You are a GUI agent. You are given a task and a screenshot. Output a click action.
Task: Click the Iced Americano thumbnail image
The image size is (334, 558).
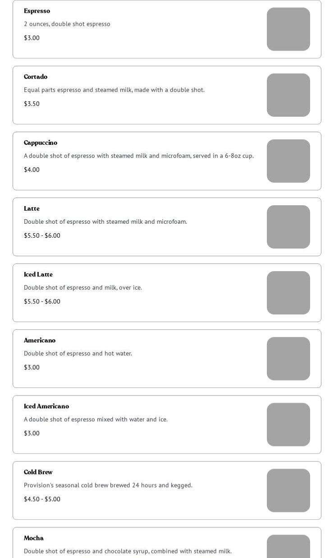288,424
